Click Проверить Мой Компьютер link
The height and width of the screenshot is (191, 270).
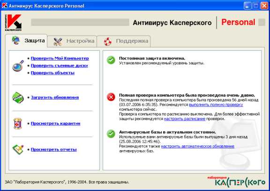[x=60, y=58]
